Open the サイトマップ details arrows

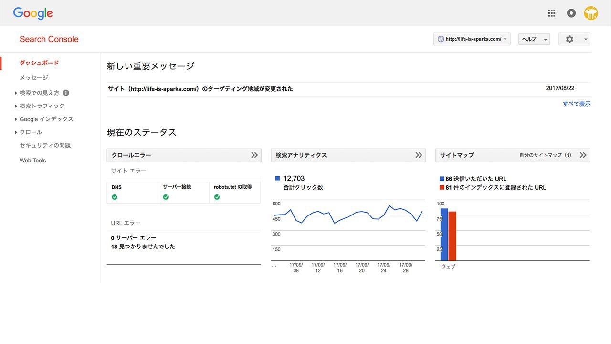583,155
